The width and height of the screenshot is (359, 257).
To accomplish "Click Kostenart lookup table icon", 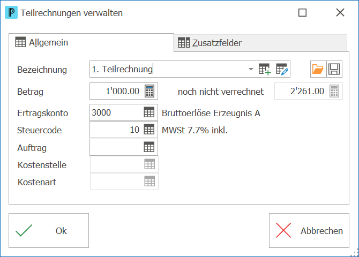I will tap(149, 182).
